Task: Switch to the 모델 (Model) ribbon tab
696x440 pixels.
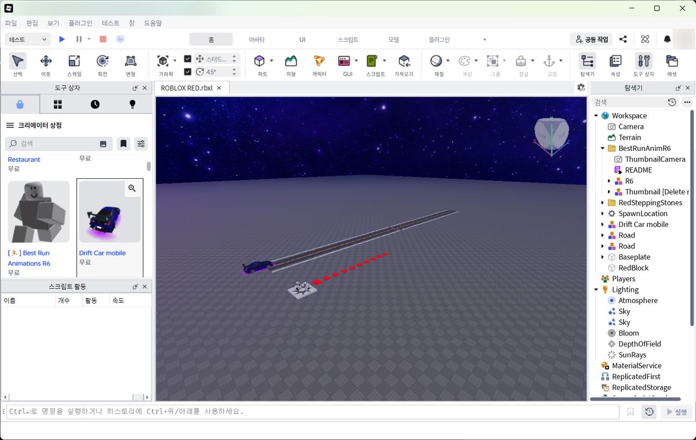Action: [394, 39]
